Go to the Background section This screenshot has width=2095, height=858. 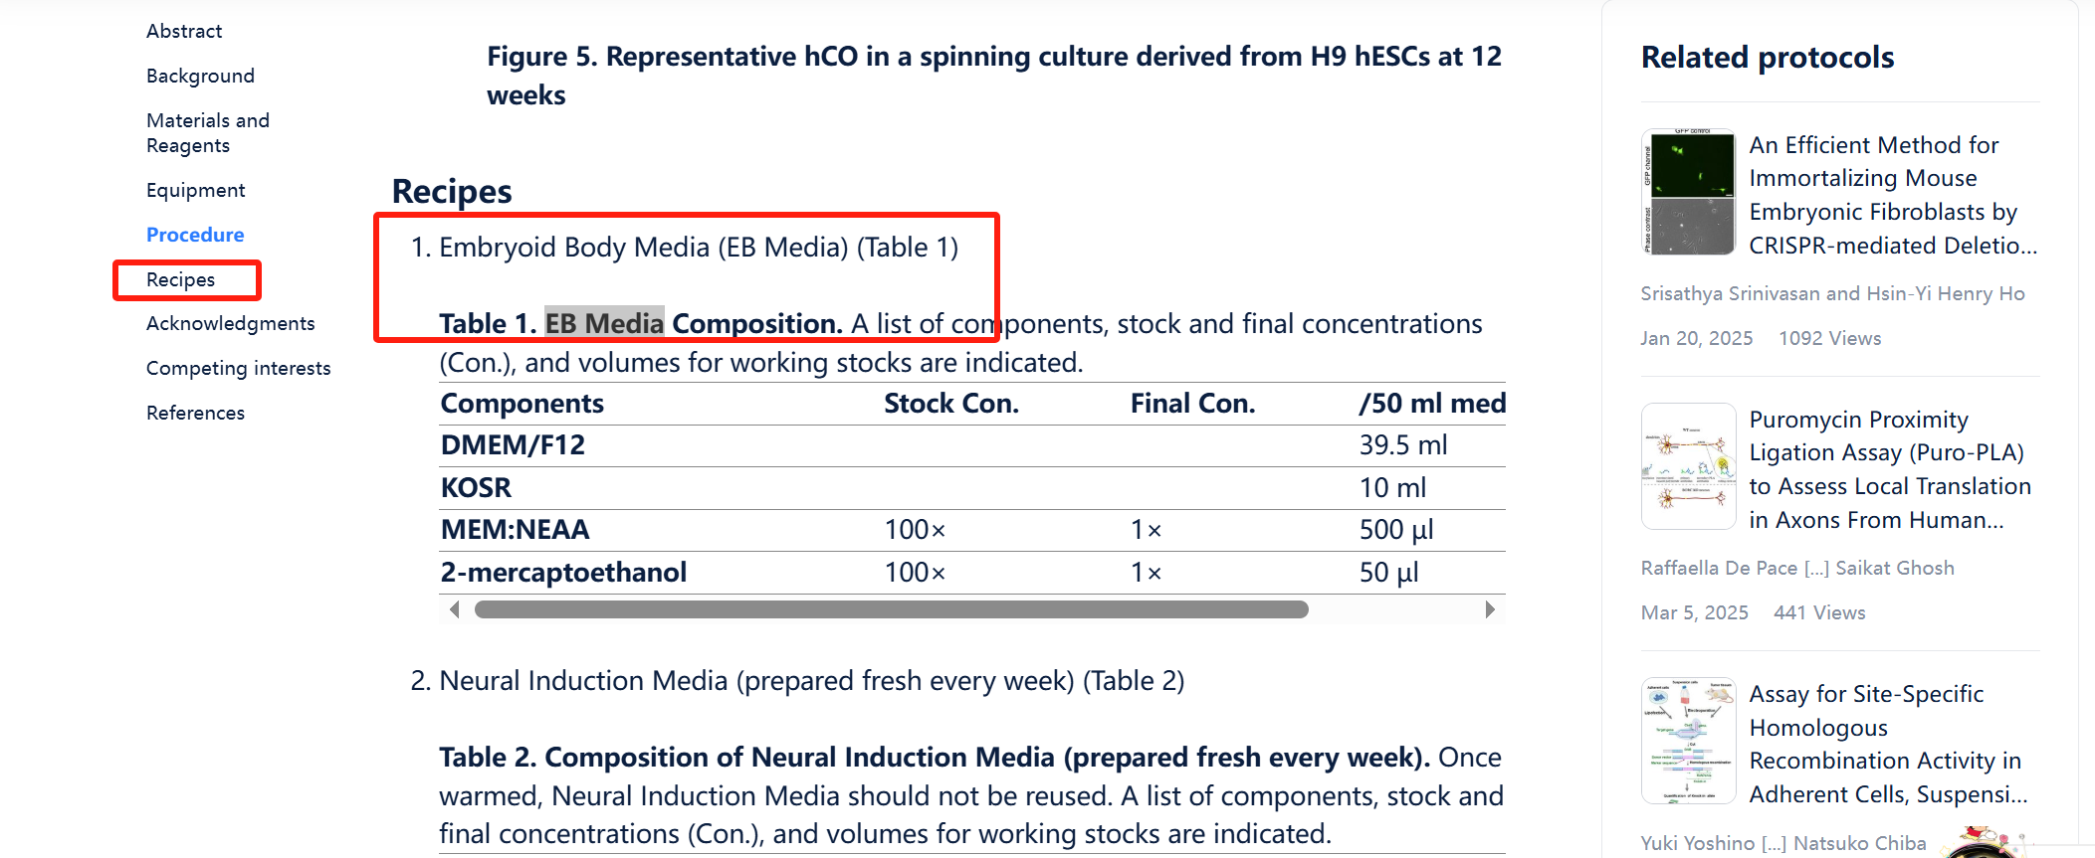200,76
